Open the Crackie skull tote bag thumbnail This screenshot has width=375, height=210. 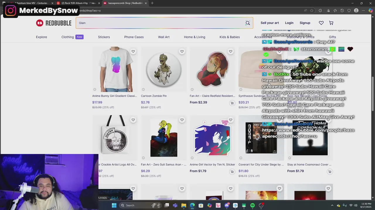coord(115,138)
